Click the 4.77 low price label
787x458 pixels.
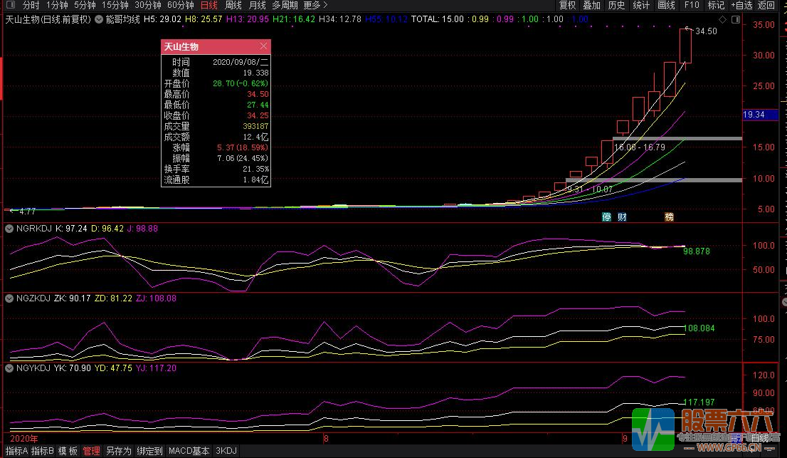click(27, 212)
